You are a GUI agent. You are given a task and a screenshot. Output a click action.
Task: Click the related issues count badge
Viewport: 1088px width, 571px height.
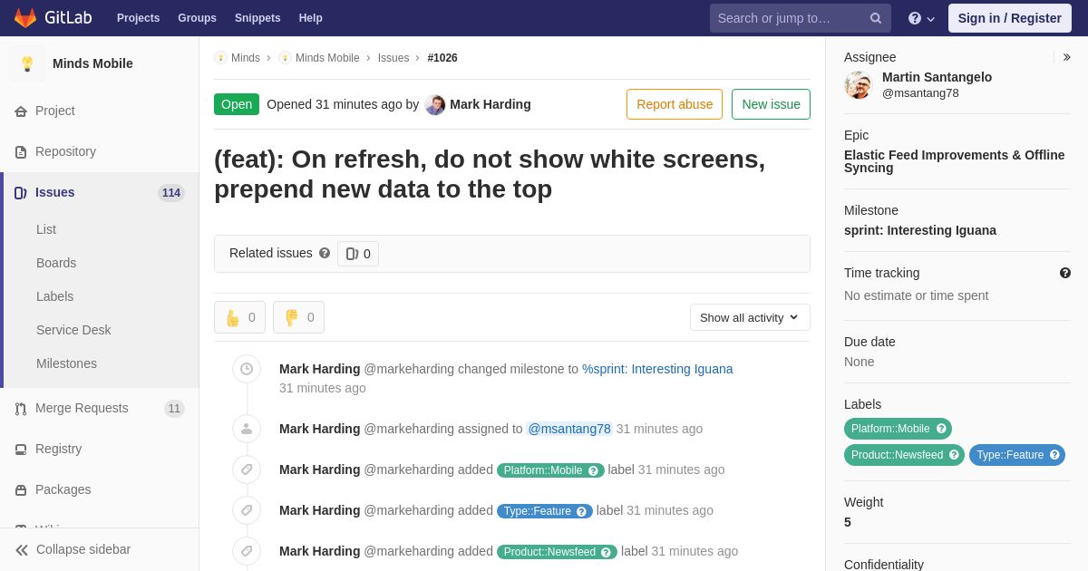click(358, 254)
